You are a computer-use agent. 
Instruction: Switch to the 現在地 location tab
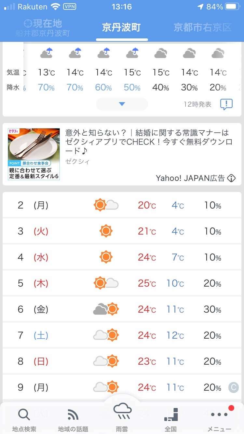[43, 28]
